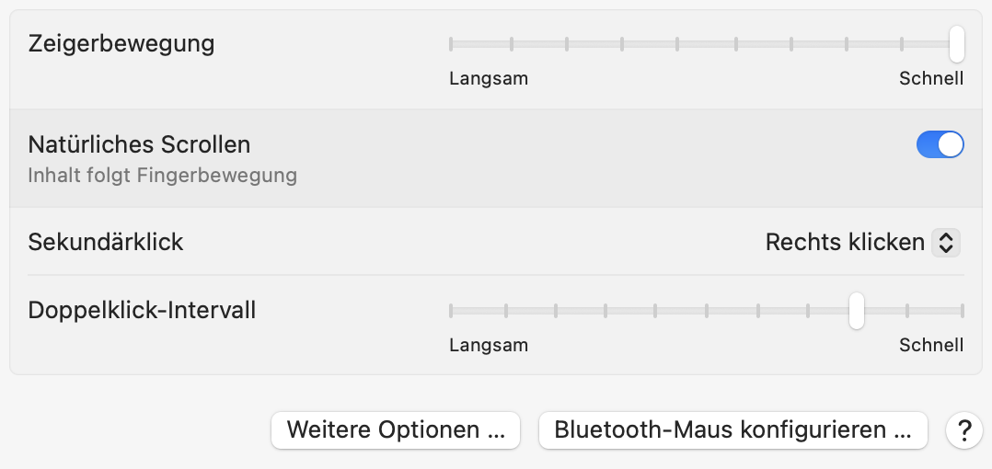Click the Zeigerbewegung slider thumb
The width and height of the screenshot is (992, 469).
pyautogui.click(x=957, y=43)
